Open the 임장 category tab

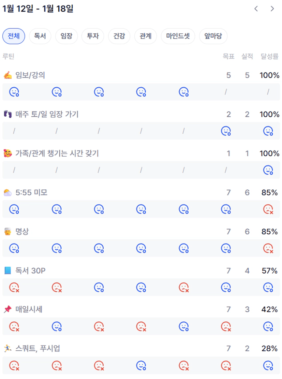pyautogui.click(x=66, y=36)
